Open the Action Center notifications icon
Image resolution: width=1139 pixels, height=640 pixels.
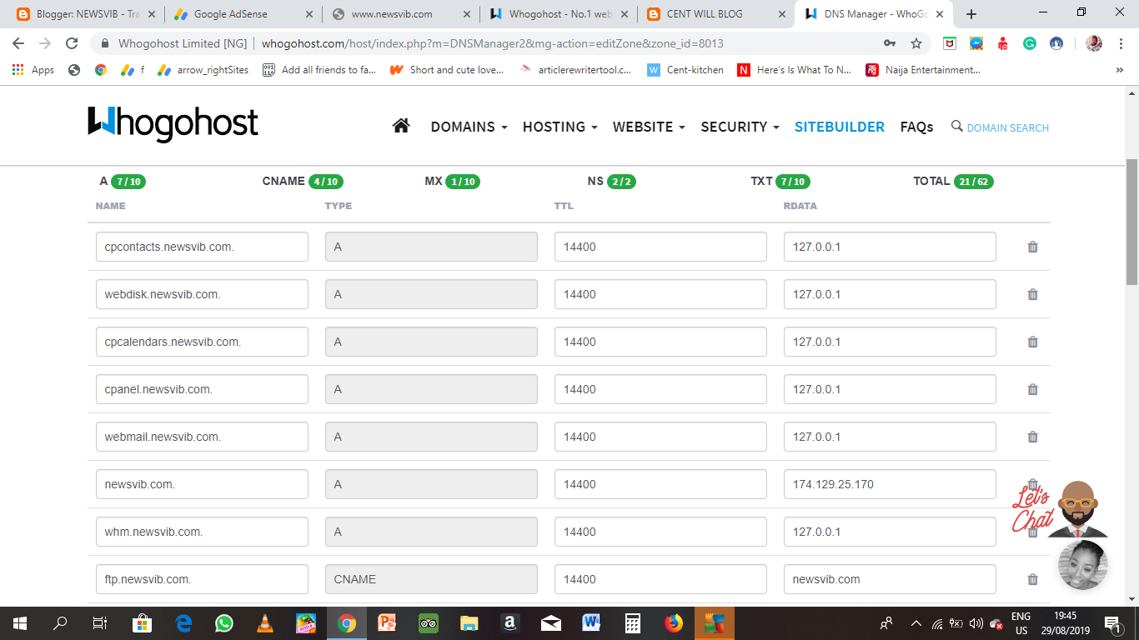coord(1112,622)
